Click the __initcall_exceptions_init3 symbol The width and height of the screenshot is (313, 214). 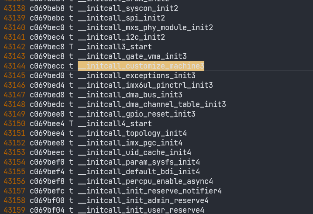(x=137, y=76)
